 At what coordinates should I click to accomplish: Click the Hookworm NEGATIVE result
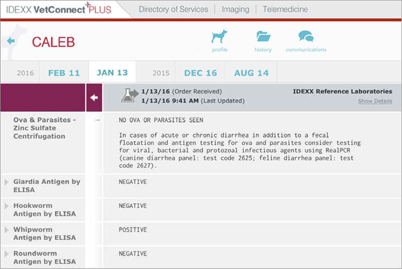pos(133,206)
